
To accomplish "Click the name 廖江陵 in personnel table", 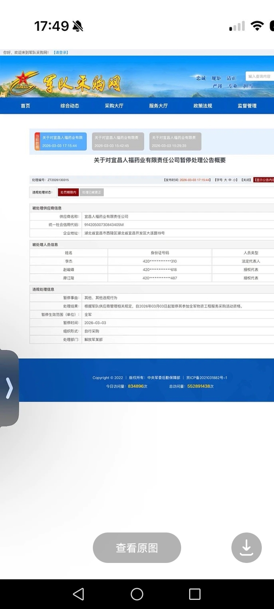I will [69, 278].
